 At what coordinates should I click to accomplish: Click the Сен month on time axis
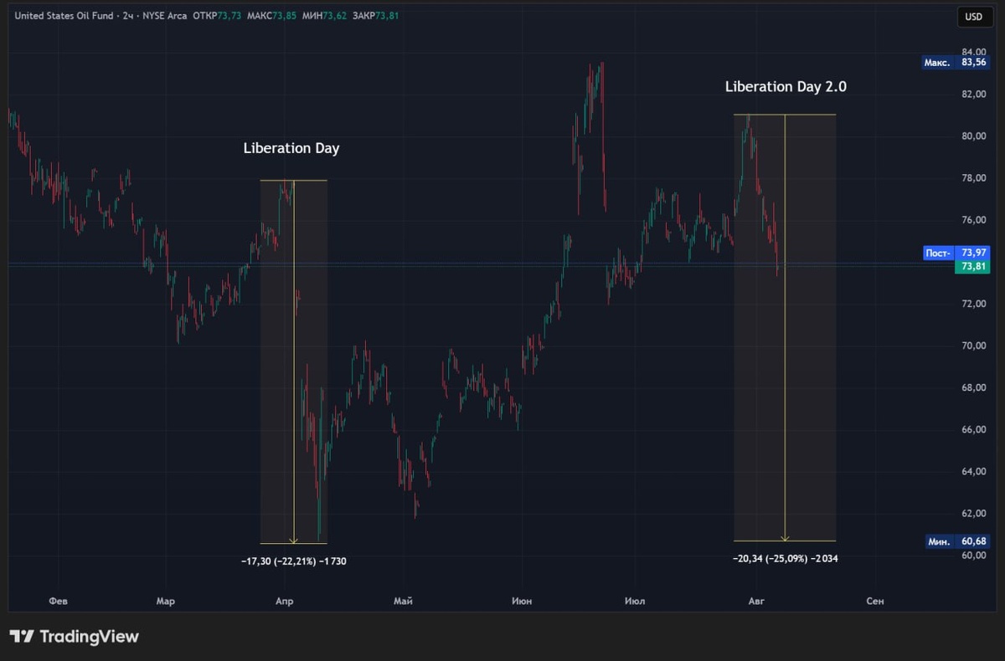pyautogui.click(x=874, y=601)
